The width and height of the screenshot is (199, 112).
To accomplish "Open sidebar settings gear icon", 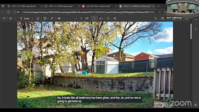I will 196,105.
